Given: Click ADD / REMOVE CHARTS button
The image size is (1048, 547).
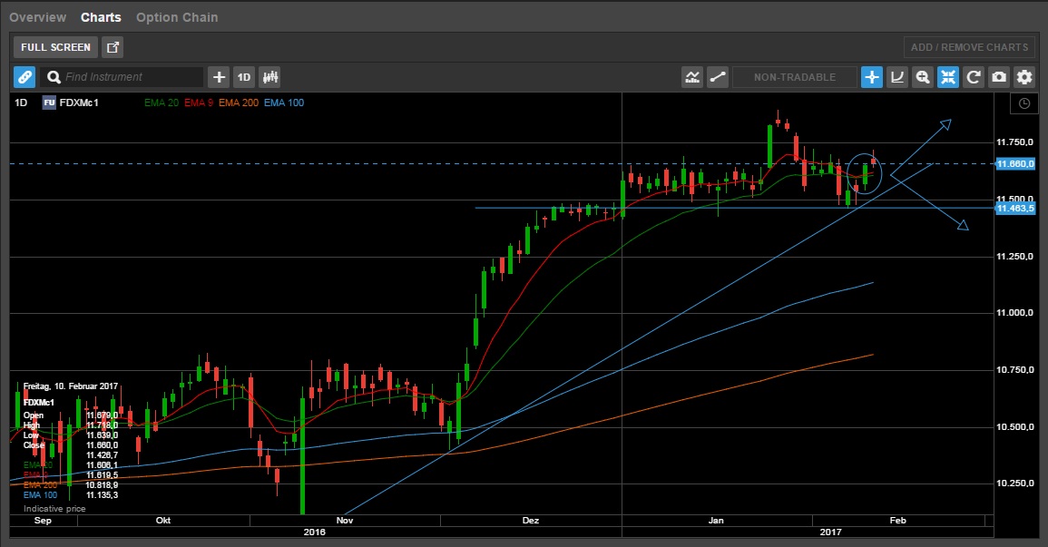Looking at the screenshot, I should (x=969, y=47).
